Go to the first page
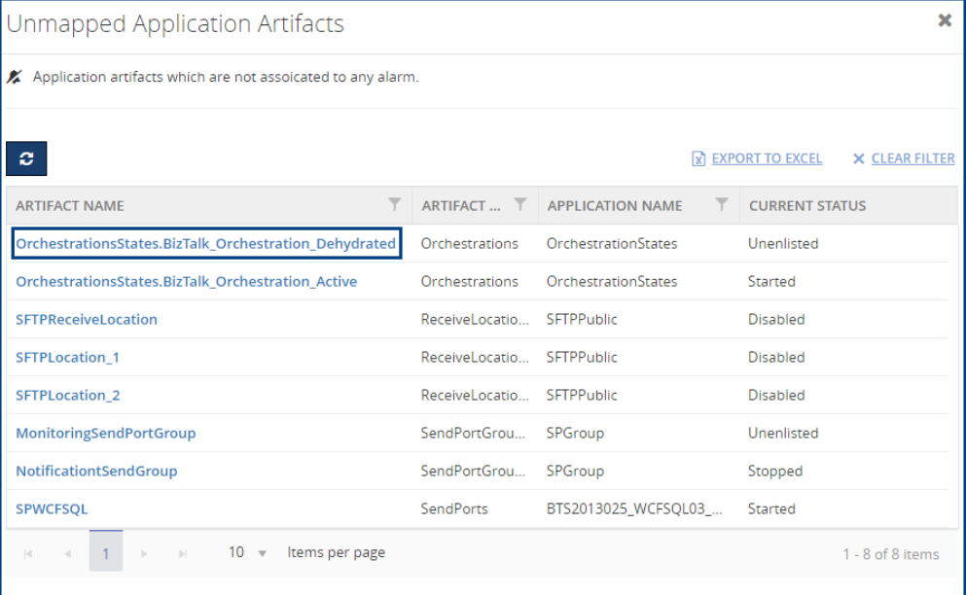Screen dimensions: 966x595 tap(27, 554)
